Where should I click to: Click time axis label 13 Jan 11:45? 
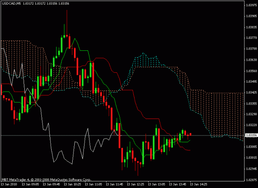(x=114, y=184)
